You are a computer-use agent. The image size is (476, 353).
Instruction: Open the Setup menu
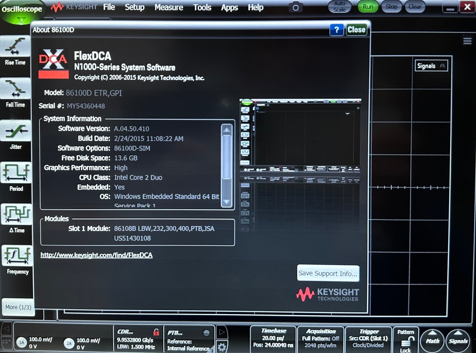(134, 7)
